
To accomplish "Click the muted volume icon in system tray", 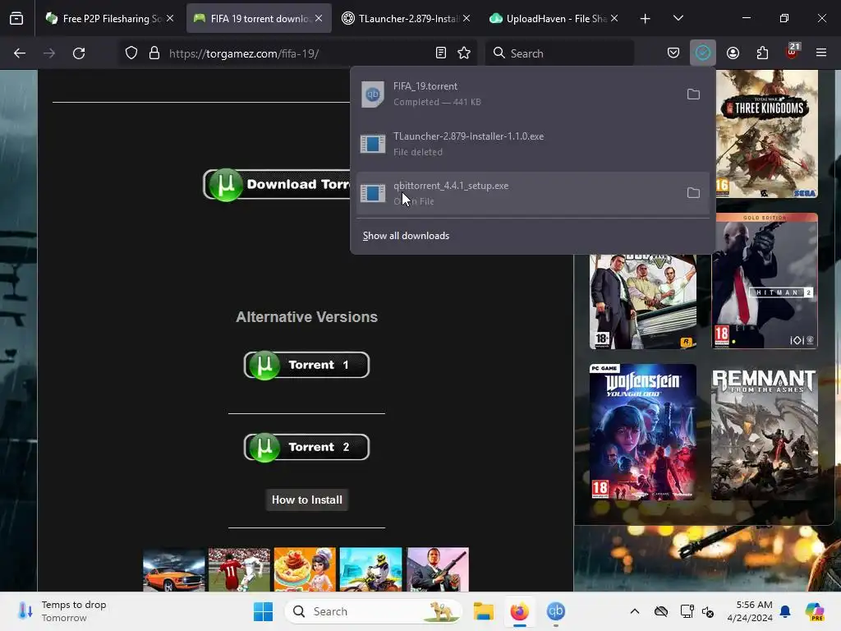I will [x=708, y=611].
